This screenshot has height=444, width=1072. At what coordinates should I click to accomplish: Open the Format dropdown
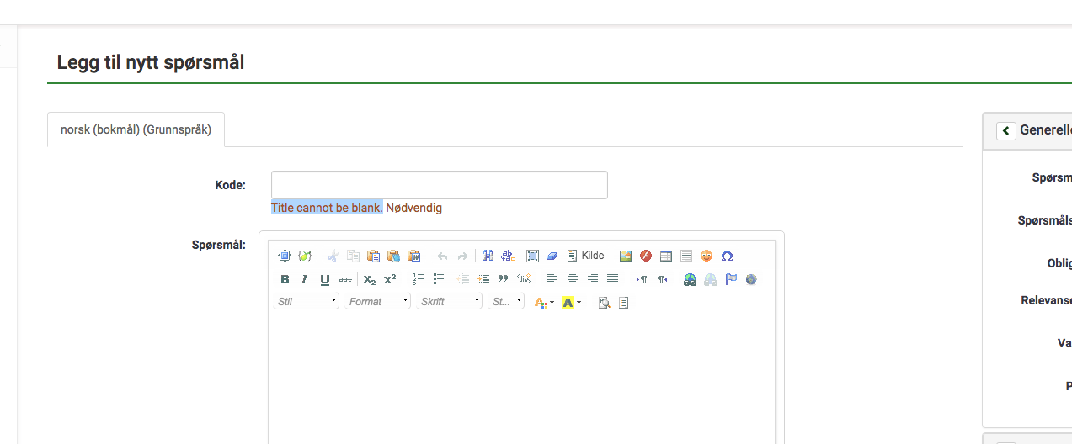click(378, 301)
